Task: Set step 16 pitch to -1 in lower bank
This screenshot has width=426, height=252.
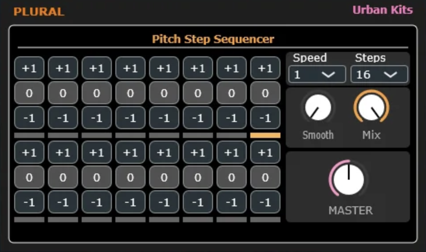Action: click(x=265, y=202)
